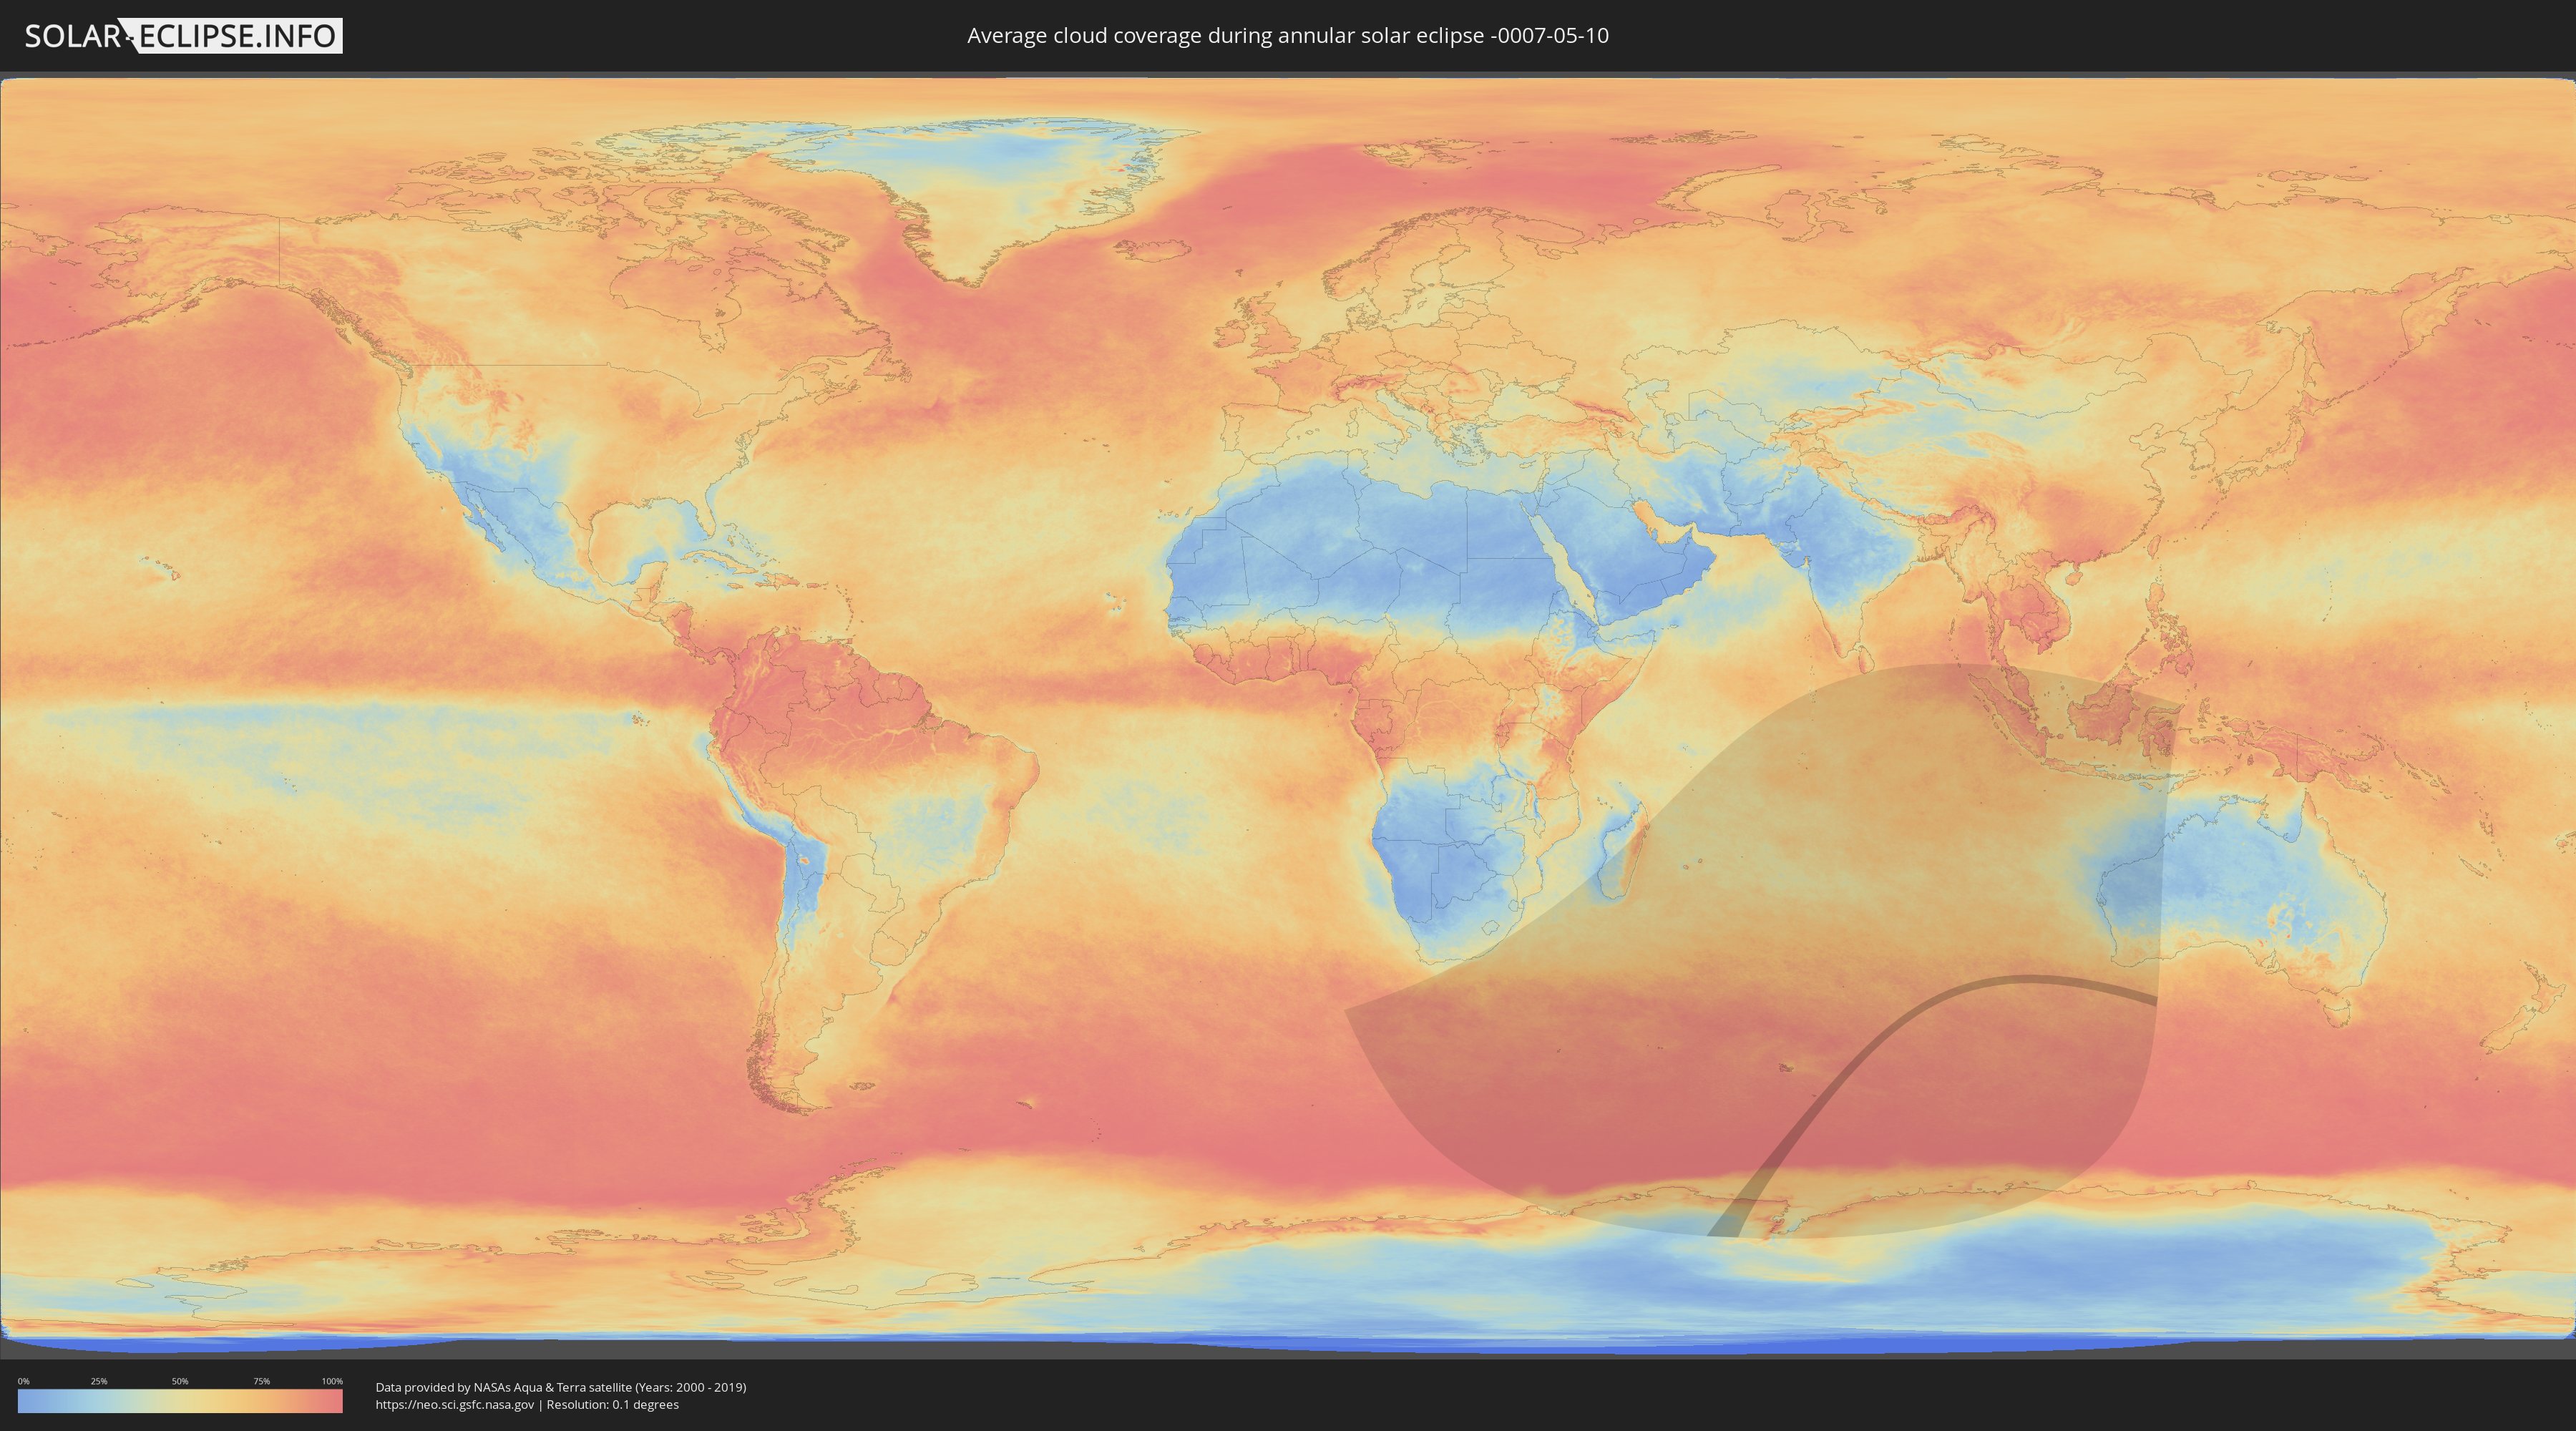Click the cloud coverage color legend bar
This screenshot has height=1431, width=2576.
coord(180,1401)
